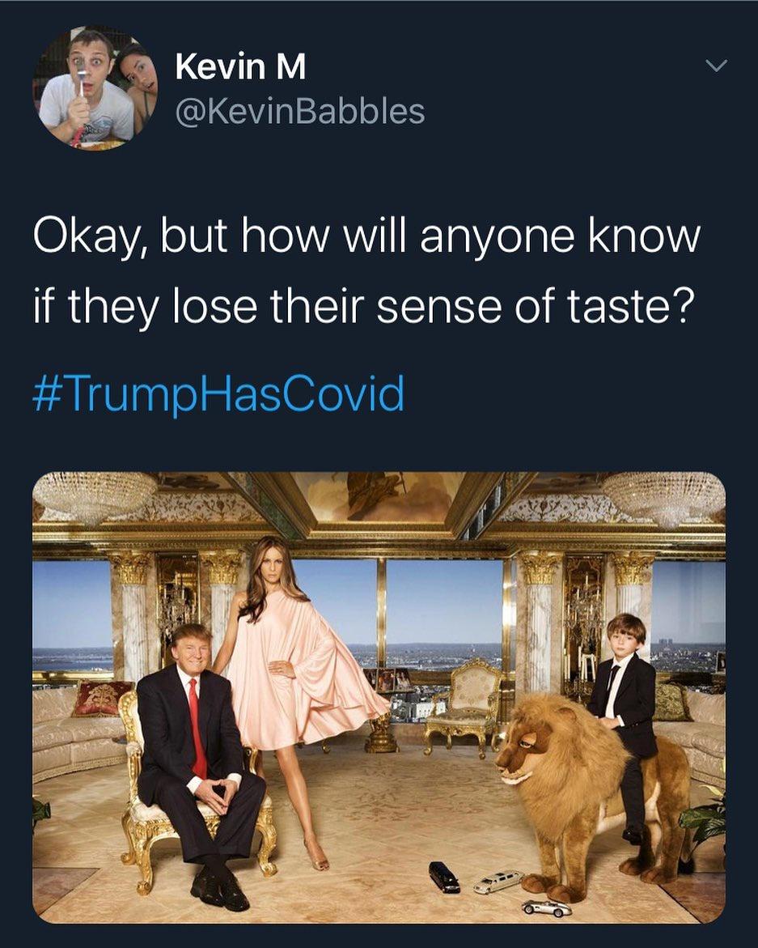Click the display name Kevin M
The width and height of the screenshot is (758, 948).
240,67
